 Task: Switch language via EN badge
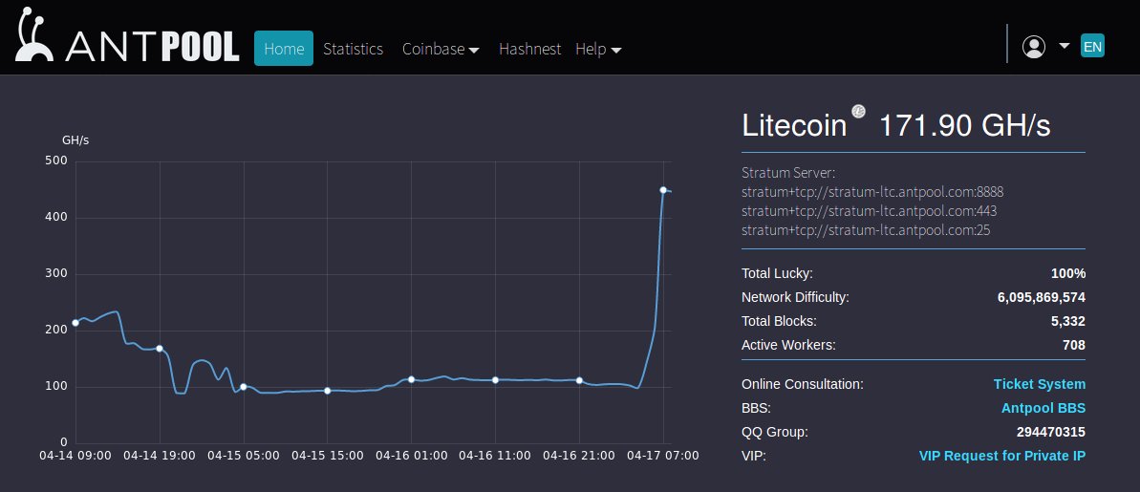(1092, 46)
